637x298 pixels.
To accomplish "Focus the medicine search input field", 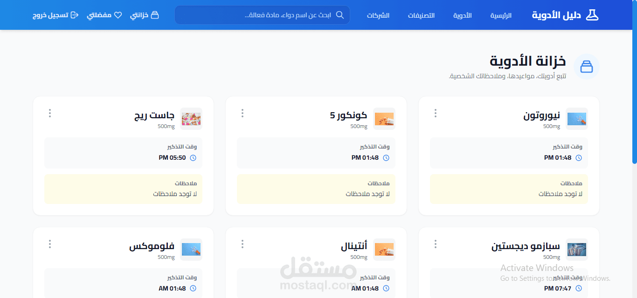I will tap(262, 15).
